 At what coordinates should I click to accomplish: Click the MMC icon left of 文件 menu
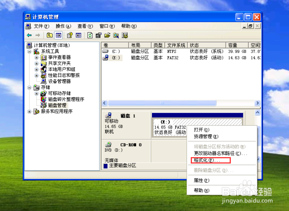pyautogui.click(x=28, y=26)
